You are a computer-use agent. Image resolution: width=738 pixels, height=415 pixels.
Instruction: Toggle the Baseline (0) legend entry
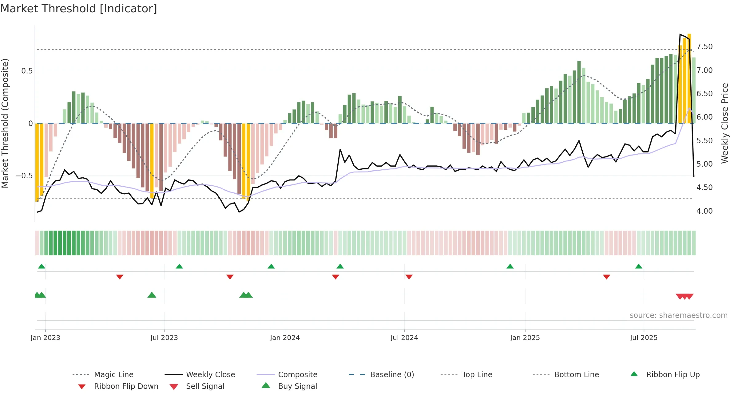click(x=381, y=374)
